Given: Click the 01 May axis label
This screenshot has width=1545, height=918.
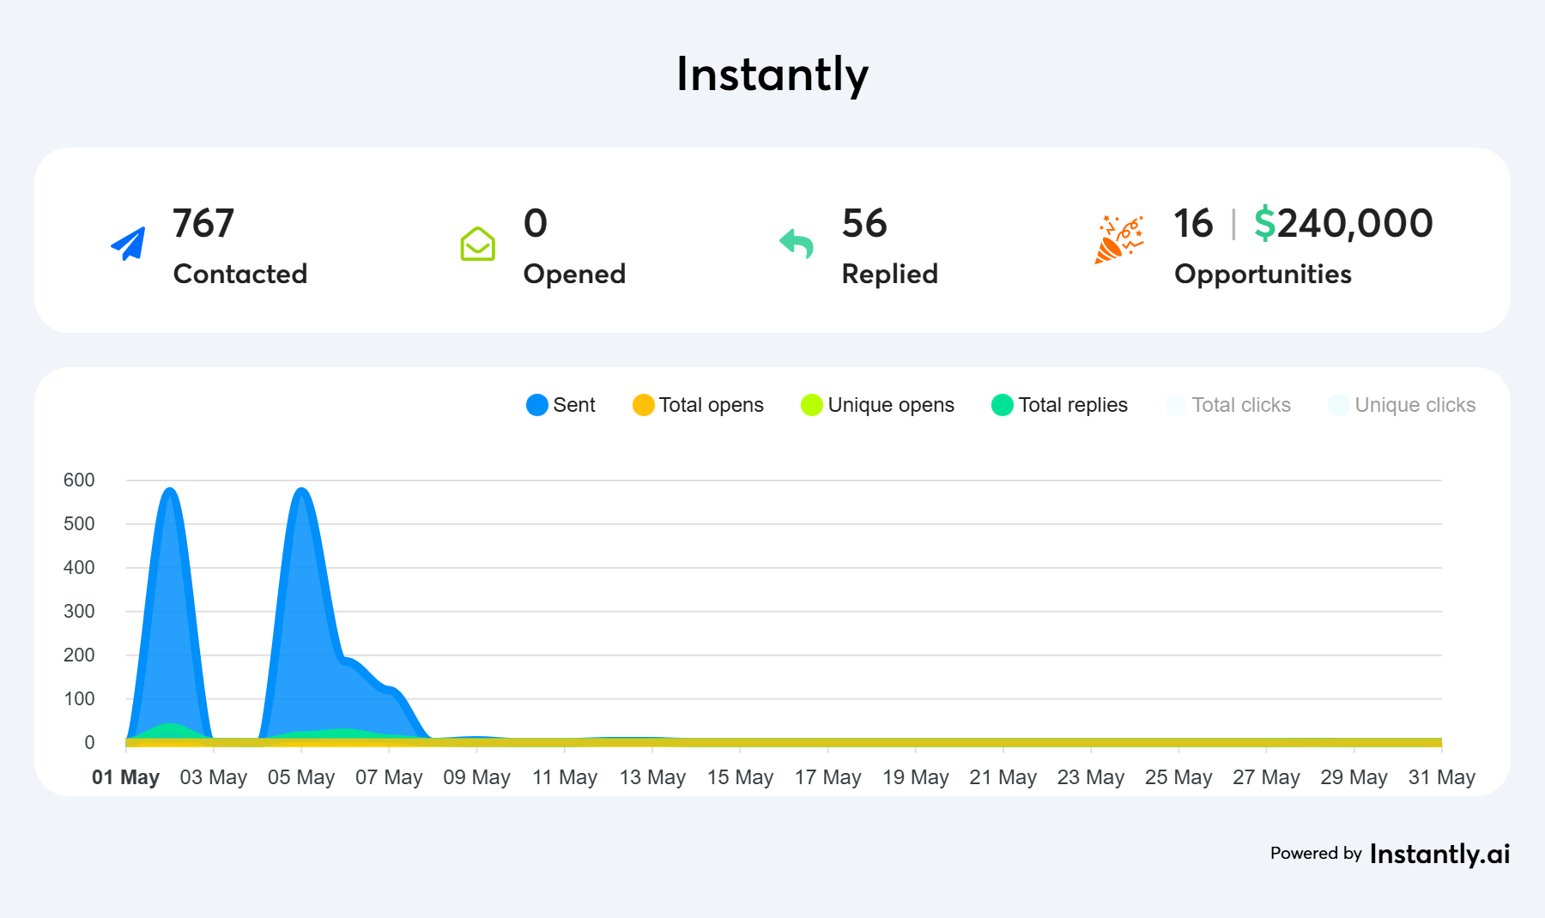Looking at the screenshot, I should [126, 777].
